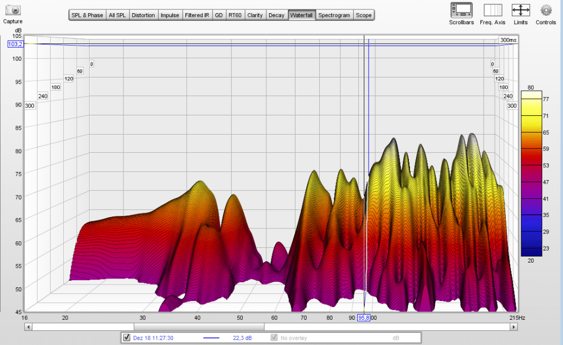Switch to the SPL & Phase tab
Viewport: 563px width, 345px height.
point(87,15)
